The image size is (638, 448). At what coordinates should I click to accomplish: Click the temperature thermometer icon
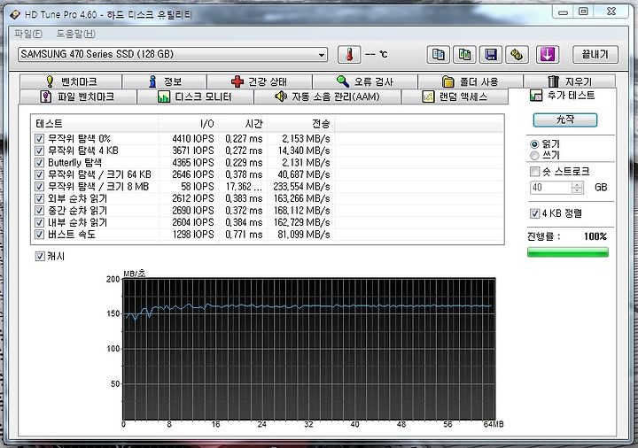349,55
